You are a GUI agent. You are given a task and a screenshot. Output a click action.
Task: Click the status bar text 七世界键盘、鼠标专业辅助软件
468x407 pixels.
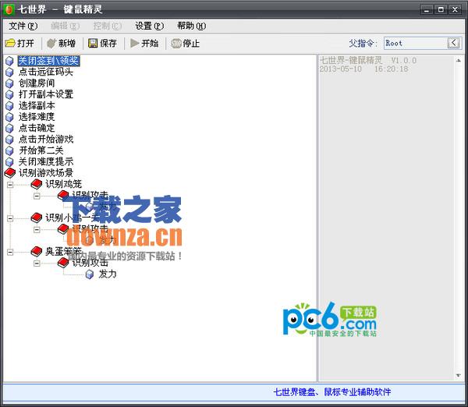pyautogui.click(x=332, y=391)
